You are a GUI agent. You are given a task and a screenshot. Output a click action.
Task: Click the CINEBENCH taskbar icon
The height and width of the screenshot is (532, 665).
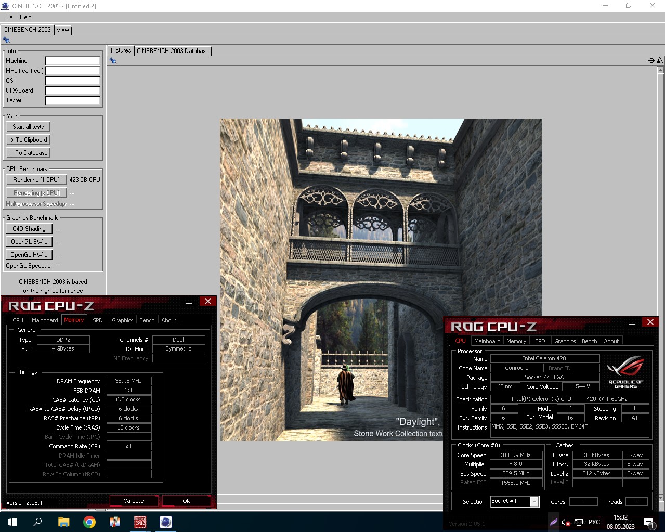click(x=166, y=522)
